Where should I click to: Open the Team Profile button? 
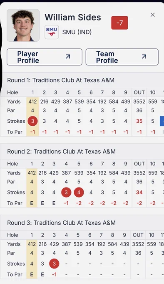pos(122,57)
